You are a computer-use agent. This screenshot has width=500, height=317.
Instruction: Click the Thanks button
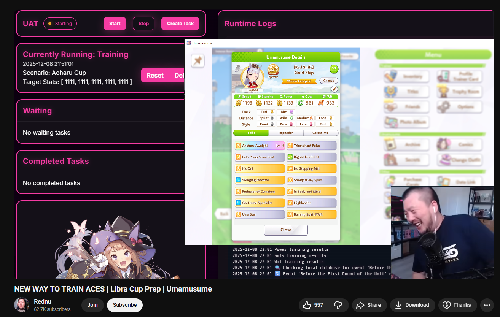pyautogui.click(x=457, y=305)
